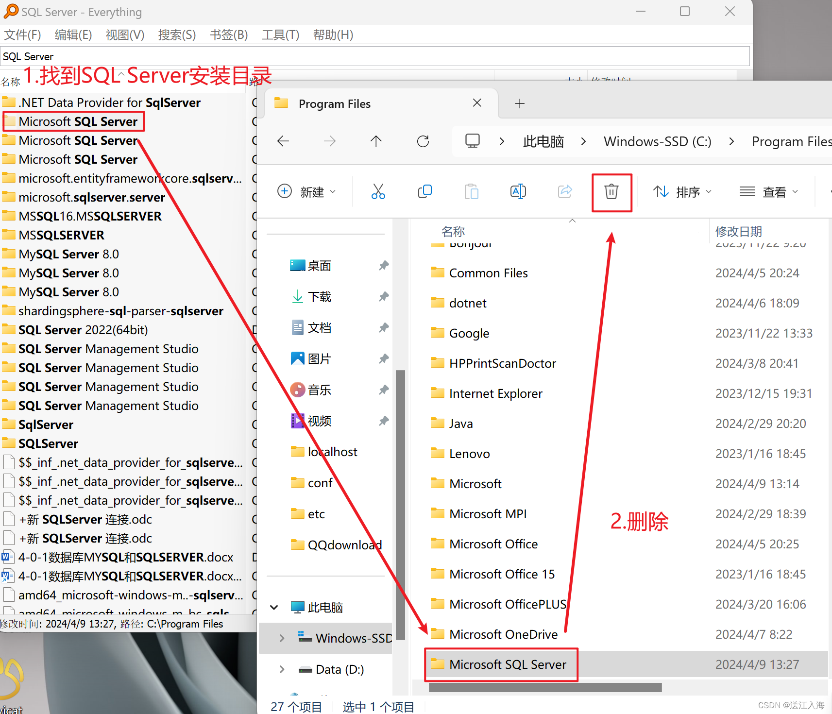Viewport: 832px width, 714px height.
Task: Refresh the Program Files folder view
Action: coord(423,141)
